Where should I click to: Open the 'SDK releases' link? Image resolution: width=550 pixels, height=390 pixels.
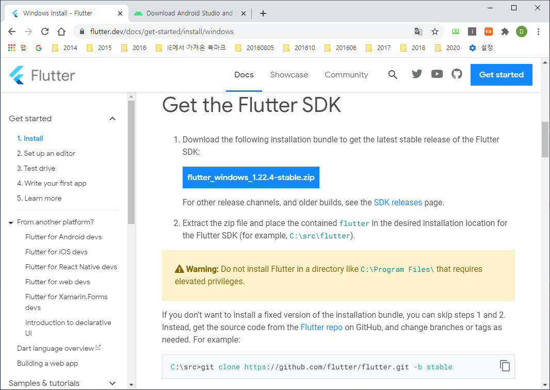(x=398, y=202)
